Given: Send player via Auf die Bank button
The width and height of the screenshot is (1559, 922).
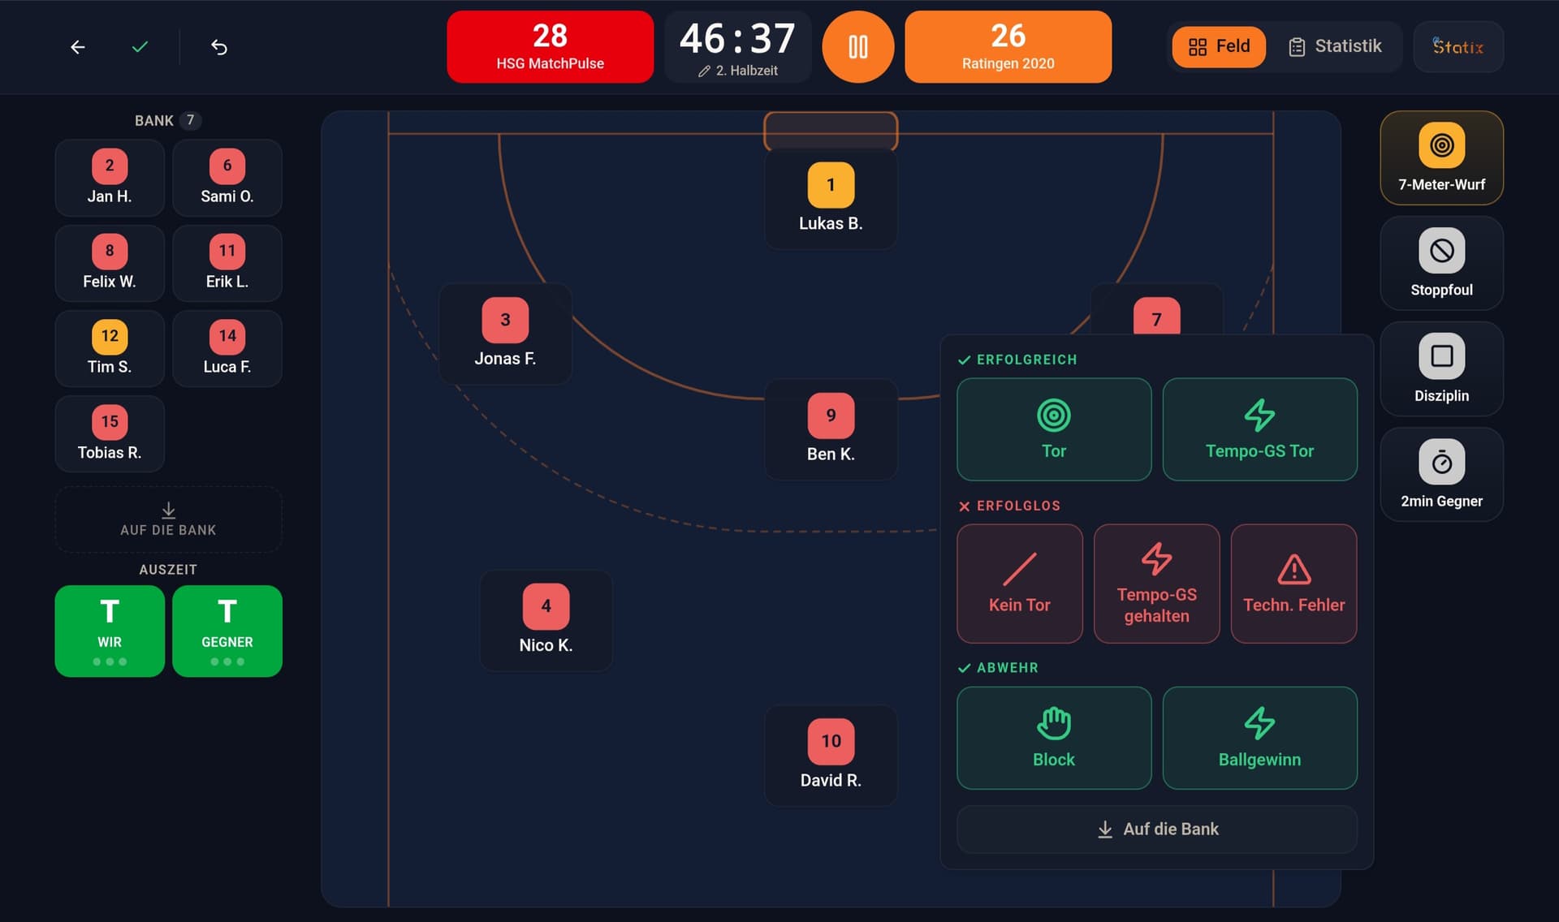Looking at the screenshot, I should (x=1157, y=829).
